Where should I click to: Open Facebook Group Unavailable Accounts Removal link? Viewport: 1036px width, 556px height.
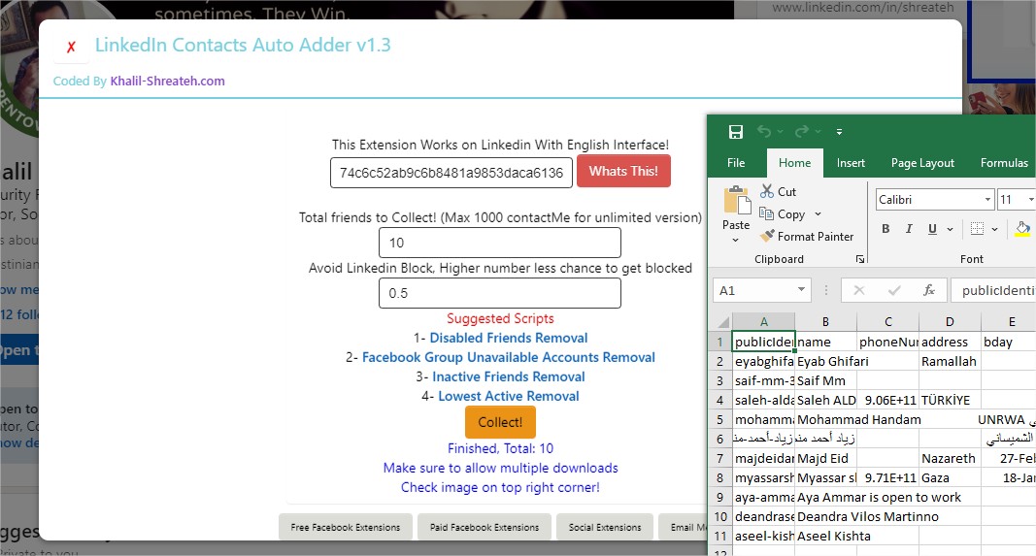coord(508,357)
